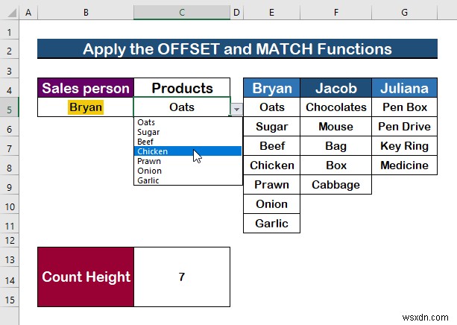Select column C header

pyautogui.click(x=182, y=12)
